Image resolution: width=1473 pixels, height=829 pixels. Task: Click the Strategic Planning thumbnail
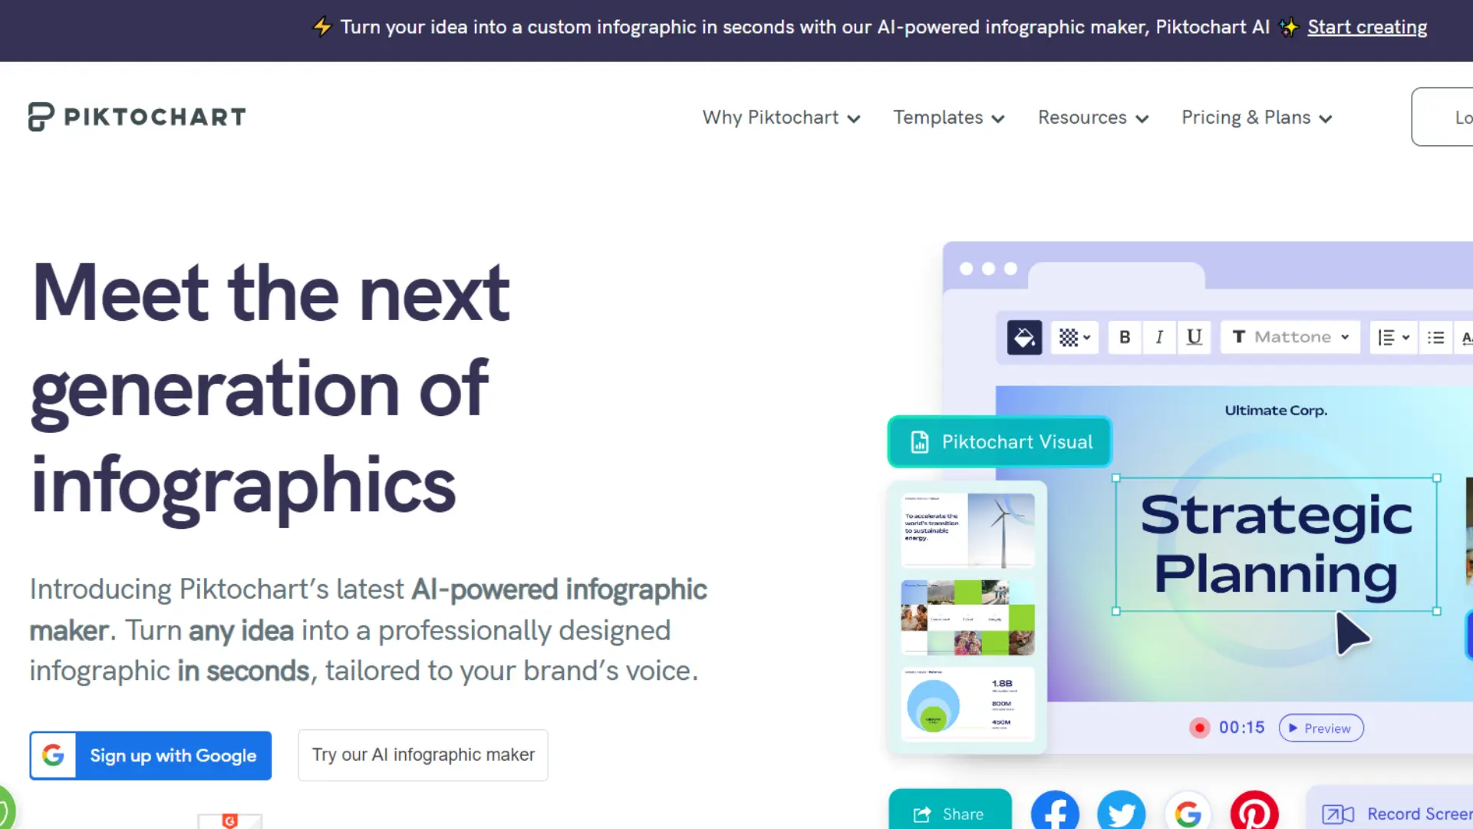click(1277, 543)
